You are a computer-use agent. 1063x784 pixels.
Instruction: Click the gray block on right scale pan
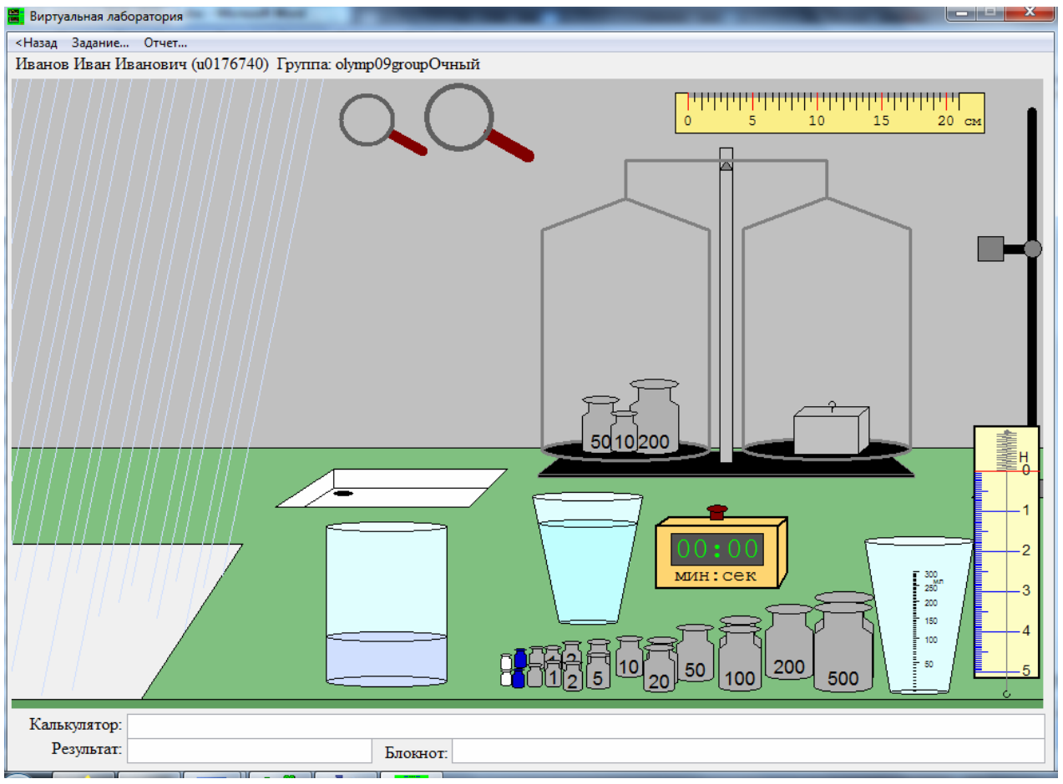pos(832,430)
